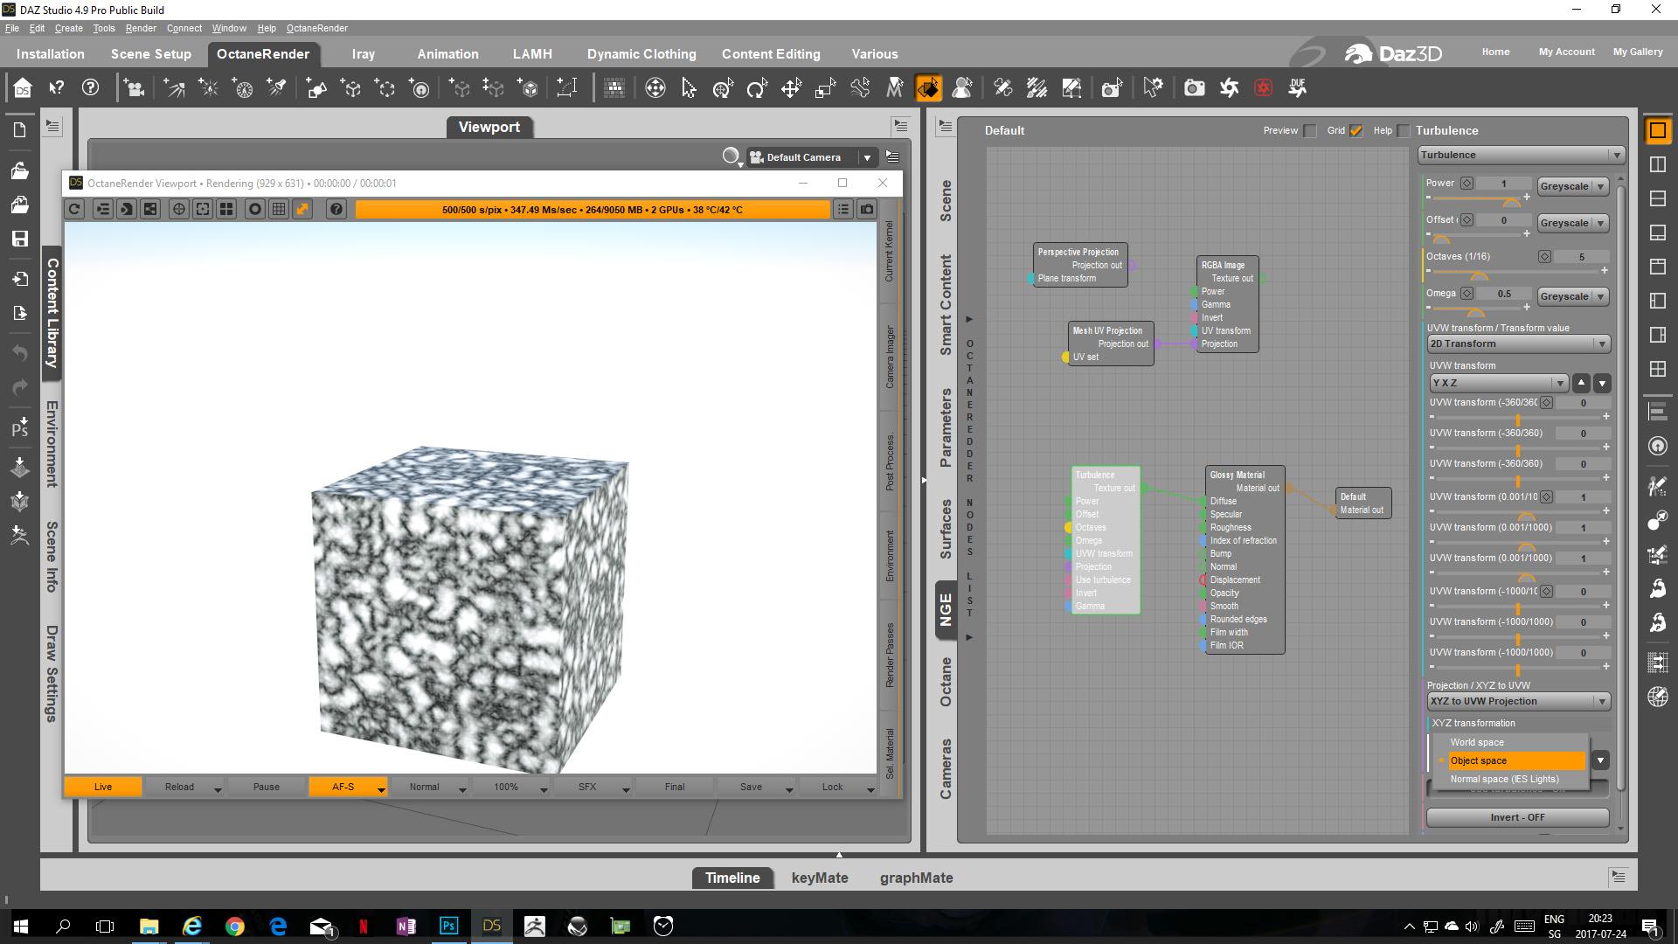
Task: Disable the Grid checkbox
Action: tap(1356, 131)
